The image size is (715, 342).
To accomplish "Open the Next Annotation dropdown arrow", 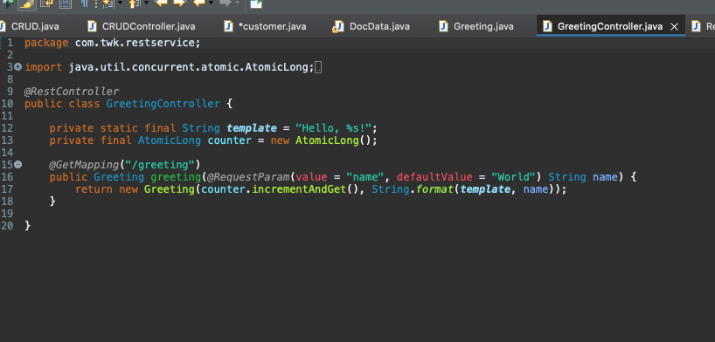I will tap(121, 3).
